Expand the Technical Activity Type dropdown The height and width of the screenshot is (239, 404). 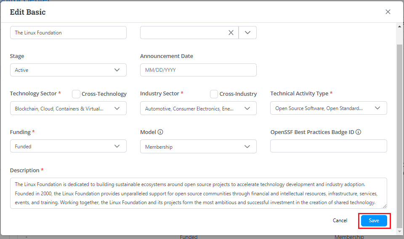click(x=328, y=108)
